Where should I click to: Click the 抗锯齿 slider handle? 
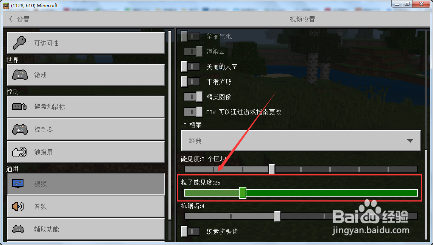point(277,216)
